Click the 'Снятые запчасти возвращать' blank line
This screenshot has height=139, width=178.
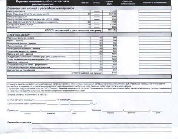46,100
